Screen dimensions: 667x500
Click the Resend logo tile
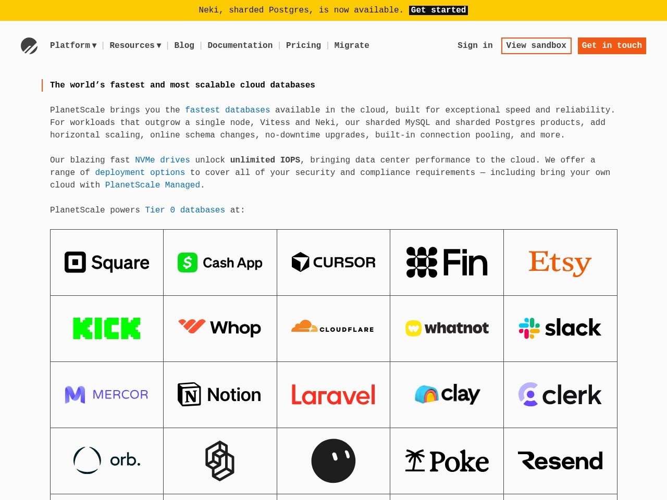click(x=560, y=461)
